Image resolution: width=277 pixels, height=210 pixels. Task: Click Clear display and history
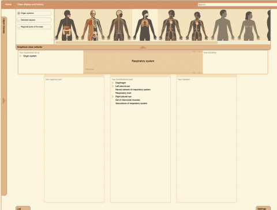(31, 4)
